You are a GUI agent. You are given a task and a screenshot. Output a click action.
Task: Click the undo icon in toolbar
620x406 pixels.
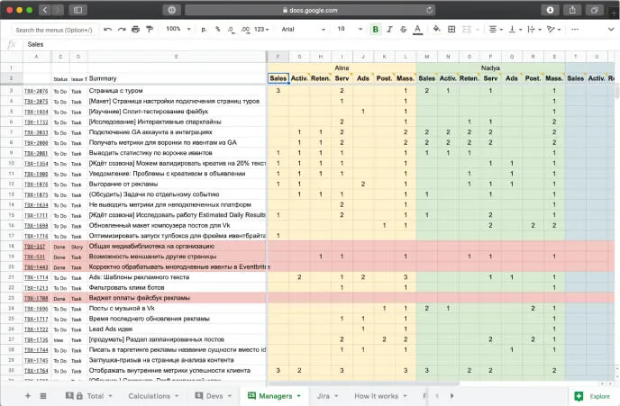coord(108,29)
